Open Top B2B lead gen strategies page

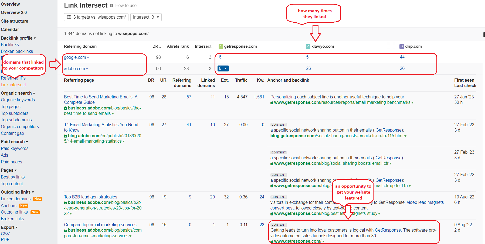click(90, 197)
